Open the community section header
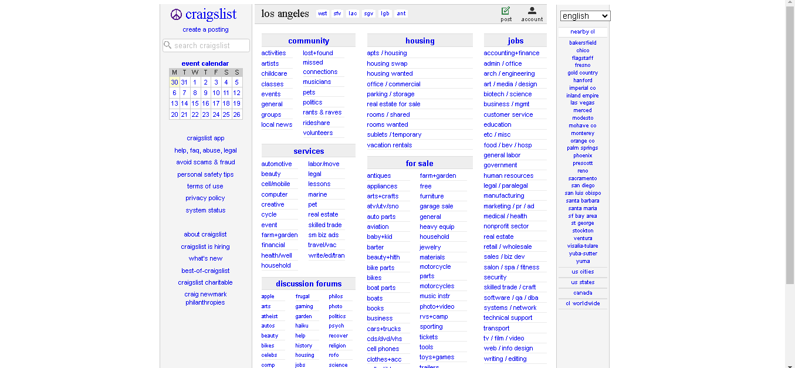Viewport: 795px width, 368px height. point(309,40)
